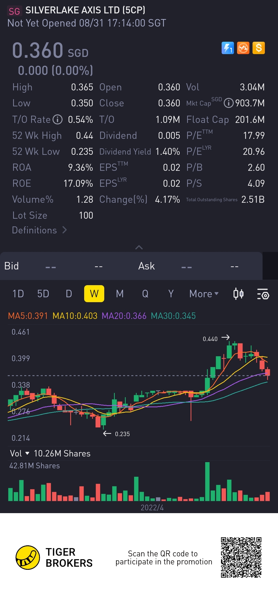The width and height of the screenshot is (278, 602).
Task: Tap the MA10:0.403 indicator label
Action: click(75, 316)
